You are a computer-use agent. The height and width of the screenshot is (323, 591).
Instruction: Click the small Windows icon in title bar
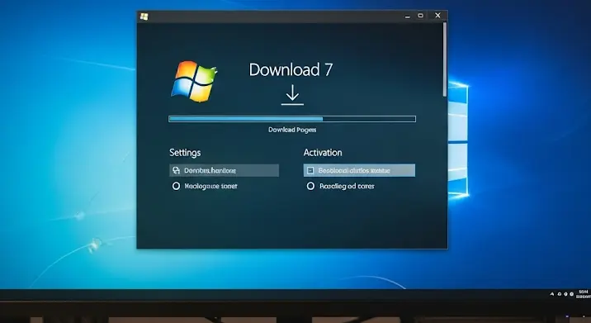144,17
